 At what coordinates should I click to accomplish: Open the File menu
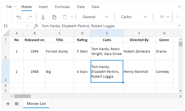click(11, 7)
